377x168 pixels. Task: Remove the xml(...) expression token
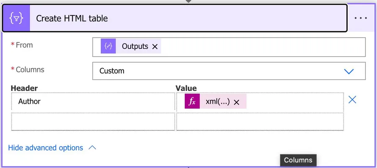coord(236,102)
